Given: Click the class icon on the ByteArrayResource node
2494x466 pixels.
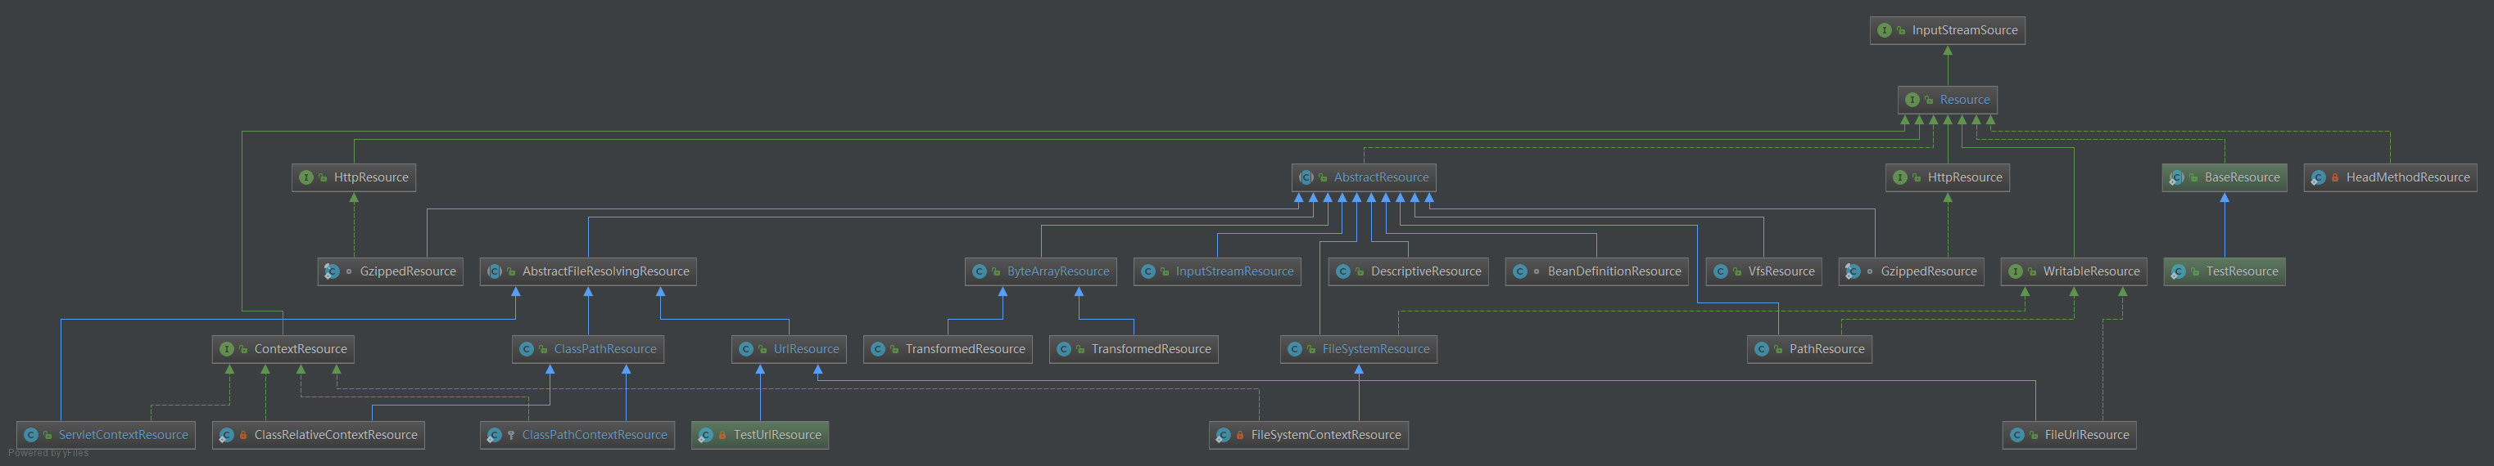Looking at the screenshot, I should tap(980, 271).
